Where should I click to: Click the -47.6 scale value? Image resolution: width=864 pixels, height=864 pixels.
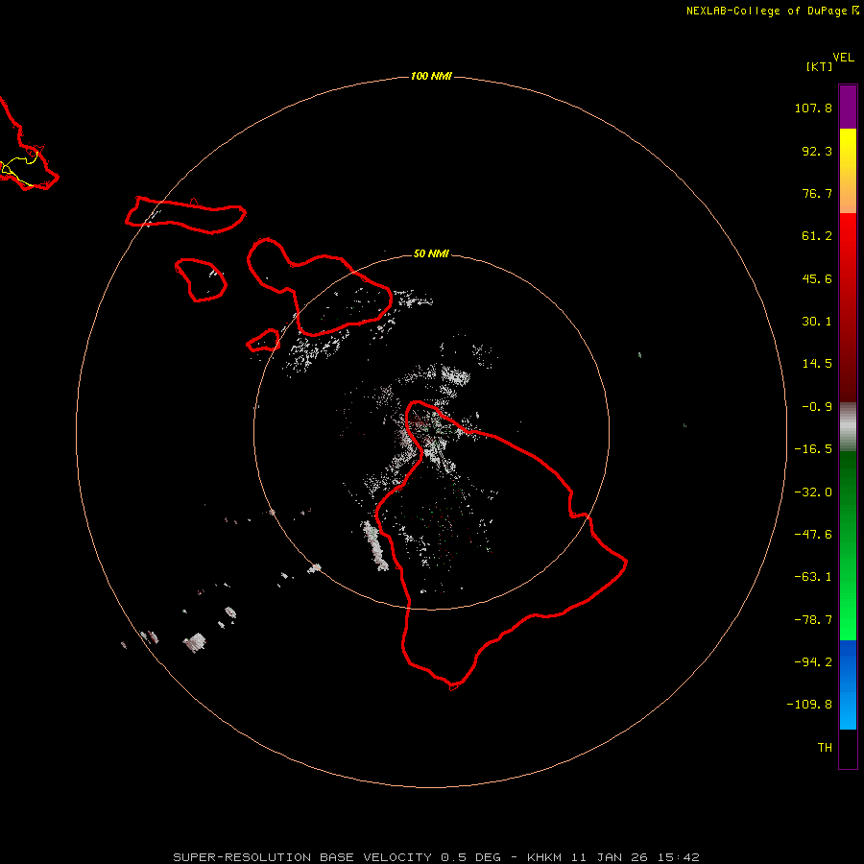[813, 535]
